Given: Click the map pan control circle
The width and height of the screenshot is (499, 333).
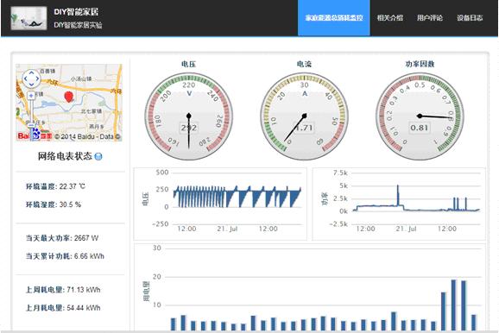Looking at the screenshot, I should tap(31, 79).
